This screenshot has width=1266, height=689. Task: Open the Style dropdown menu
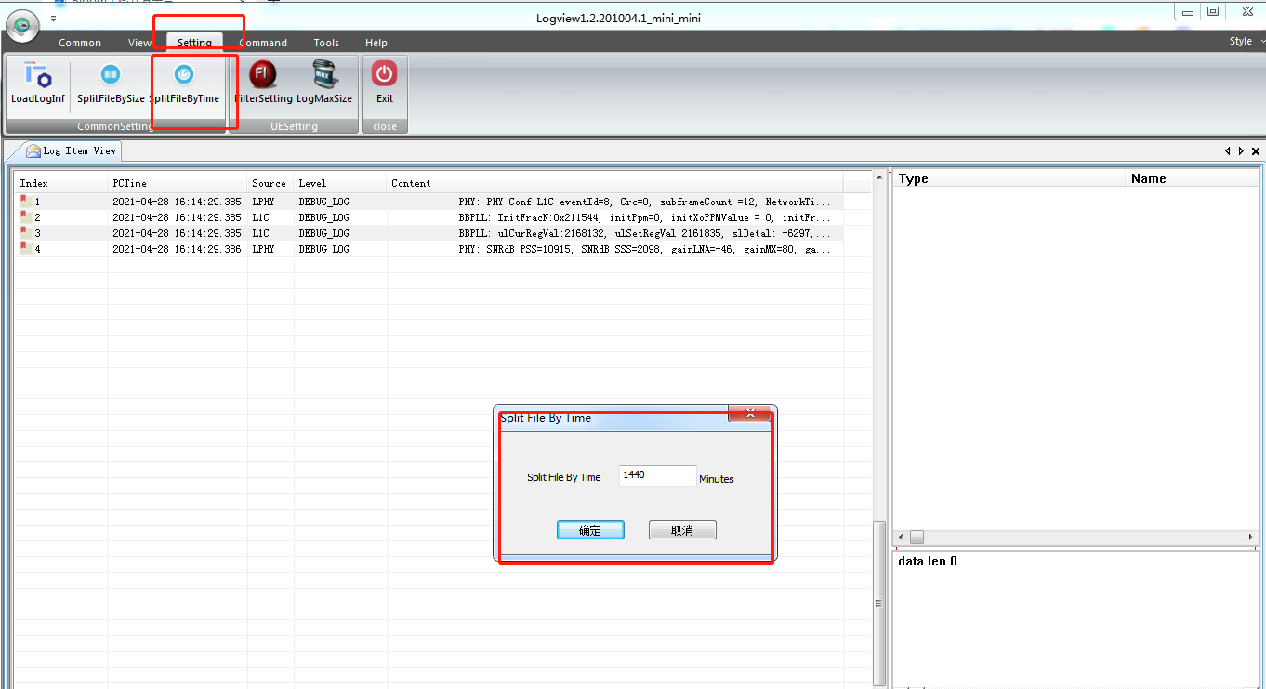click(1246, 42)
